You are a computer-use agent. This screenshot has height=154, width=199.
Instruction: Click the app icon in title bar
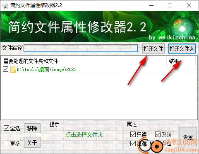click(5, 5)
